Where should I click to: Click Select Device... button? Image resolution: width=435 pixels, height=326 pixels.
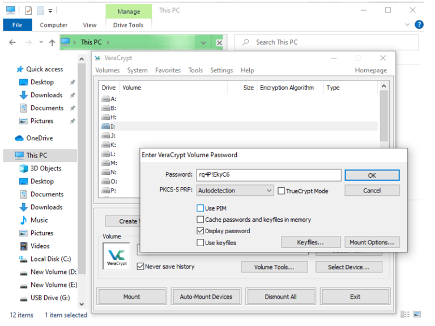pyautogui.click(x=349, y=267)
